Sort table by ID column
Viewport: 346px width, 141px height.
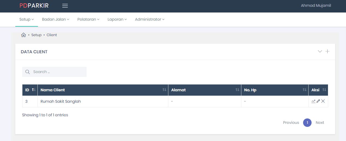(x=30, y=90)
